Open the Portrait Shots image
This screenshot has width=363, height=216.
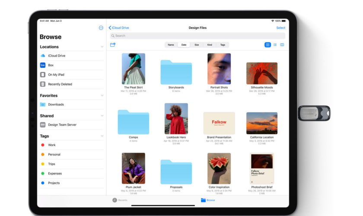[219, 69]
